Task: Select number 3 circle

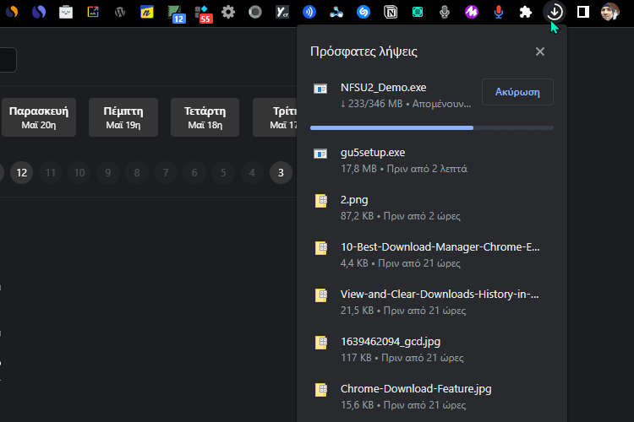Action: point(281,173)
